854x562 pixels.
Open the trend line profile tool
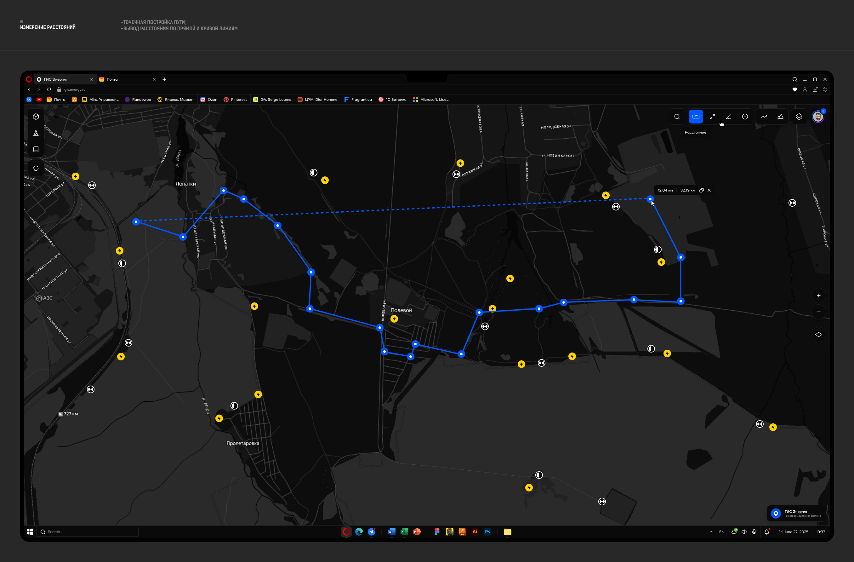pyautogui.click(x=764, y=117)
